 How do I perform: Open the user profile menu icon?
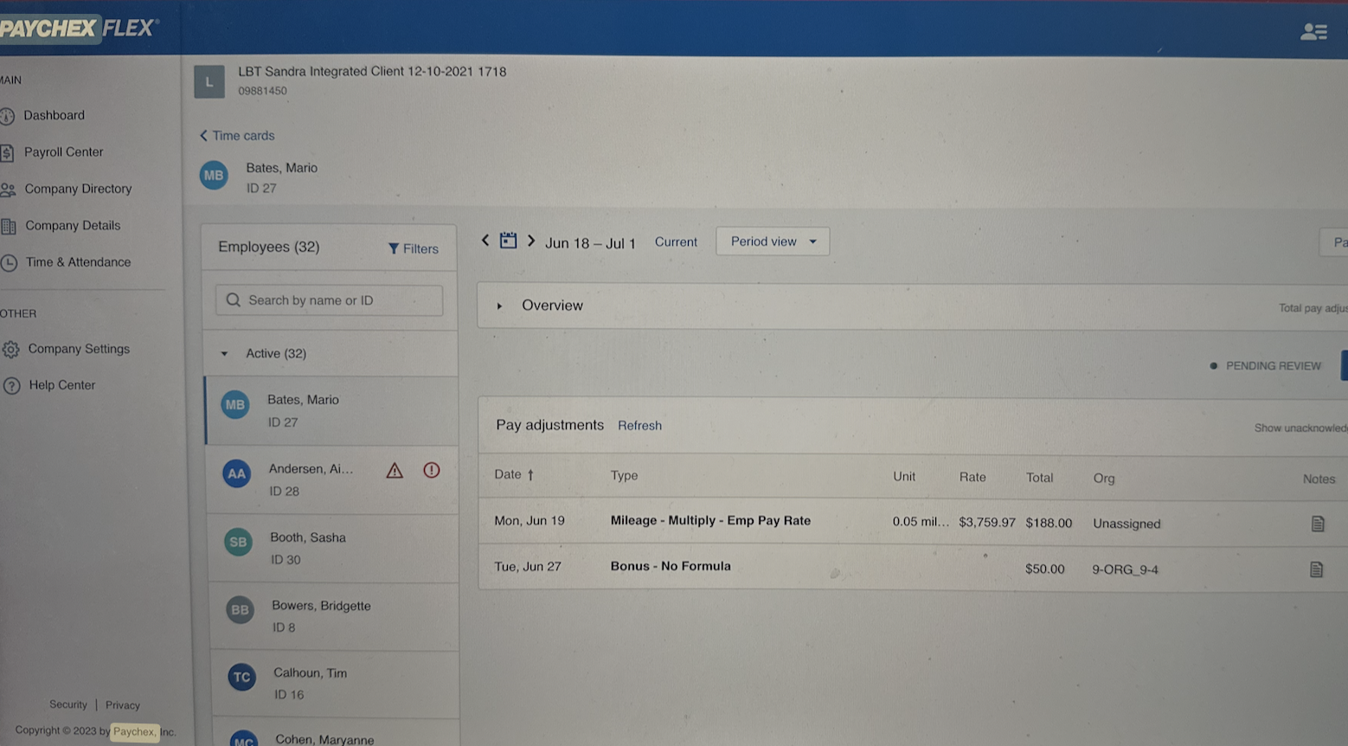pos(1313,32)
